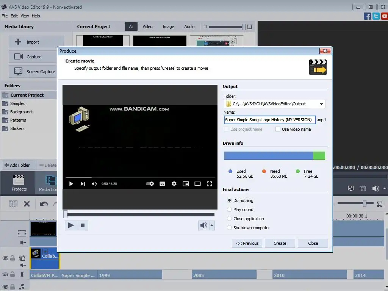Viewport: 388px width, 291px height.
Task: Open the main preview volume arrow expander
Action: 384,188
